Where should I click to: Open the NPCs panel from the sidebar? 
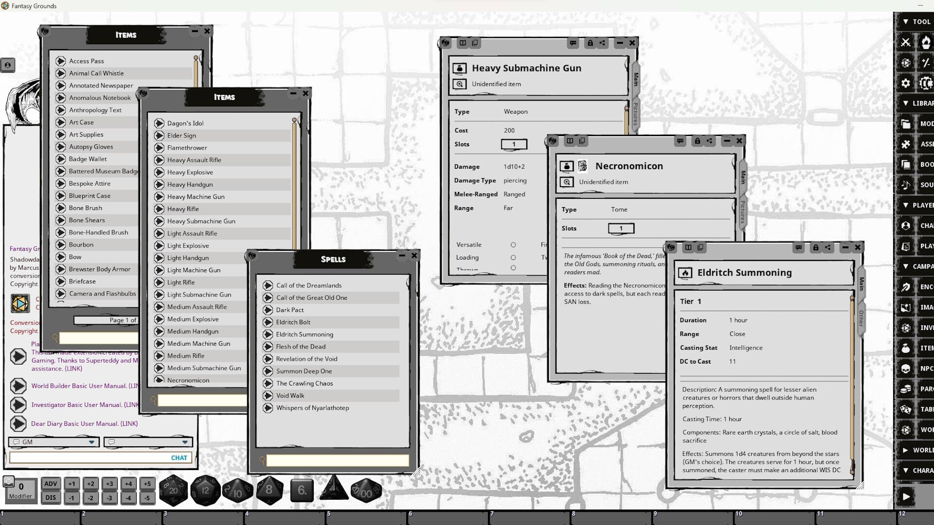click(x=906, y=368)
